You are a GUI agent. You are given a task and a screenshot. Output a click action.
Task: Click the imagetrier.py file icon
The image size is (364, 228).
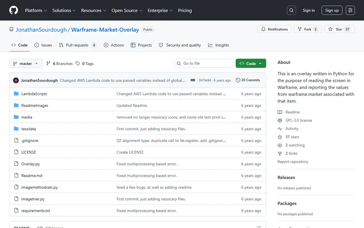(16, 199)
